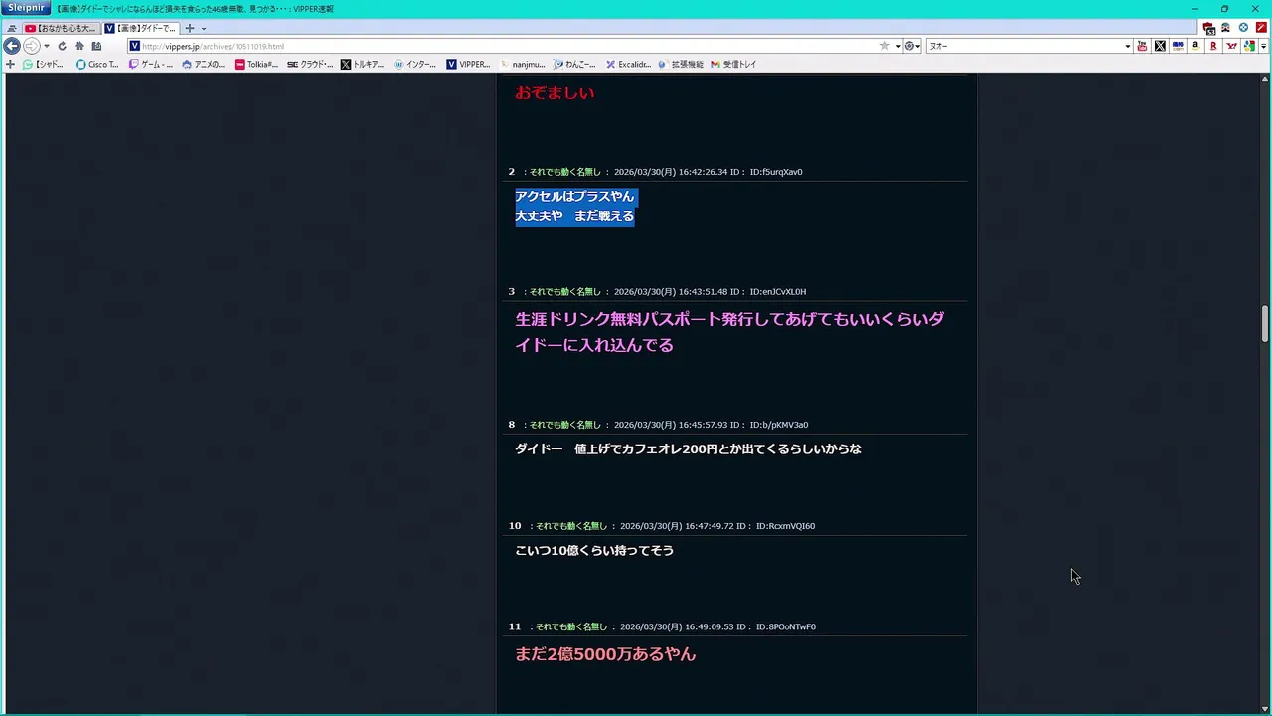
Task: Go to the home page icon
Action: [x=79, y=46]
